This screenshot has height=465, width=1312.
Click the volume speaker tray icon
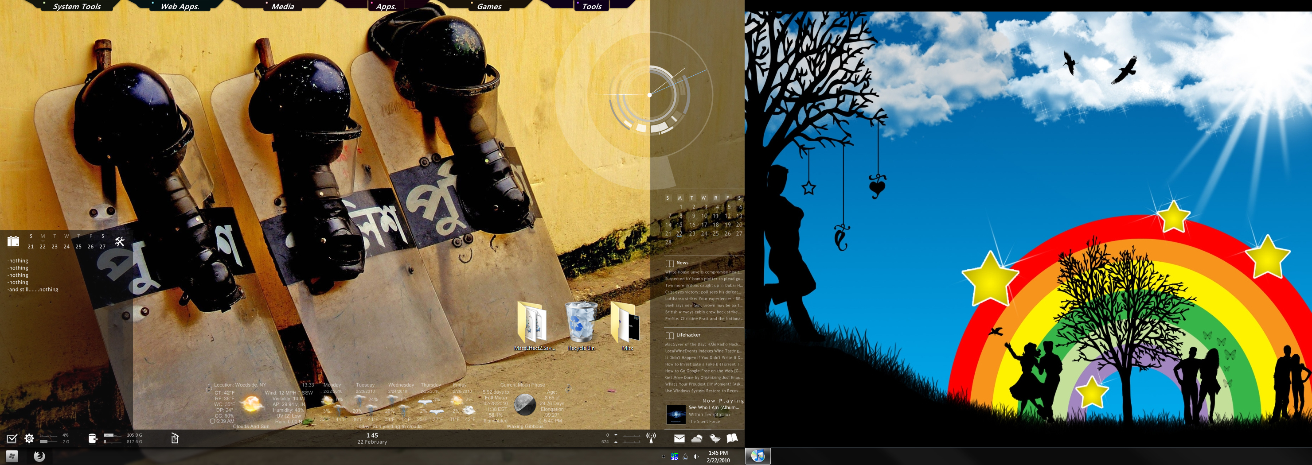[x=696, y=456]
